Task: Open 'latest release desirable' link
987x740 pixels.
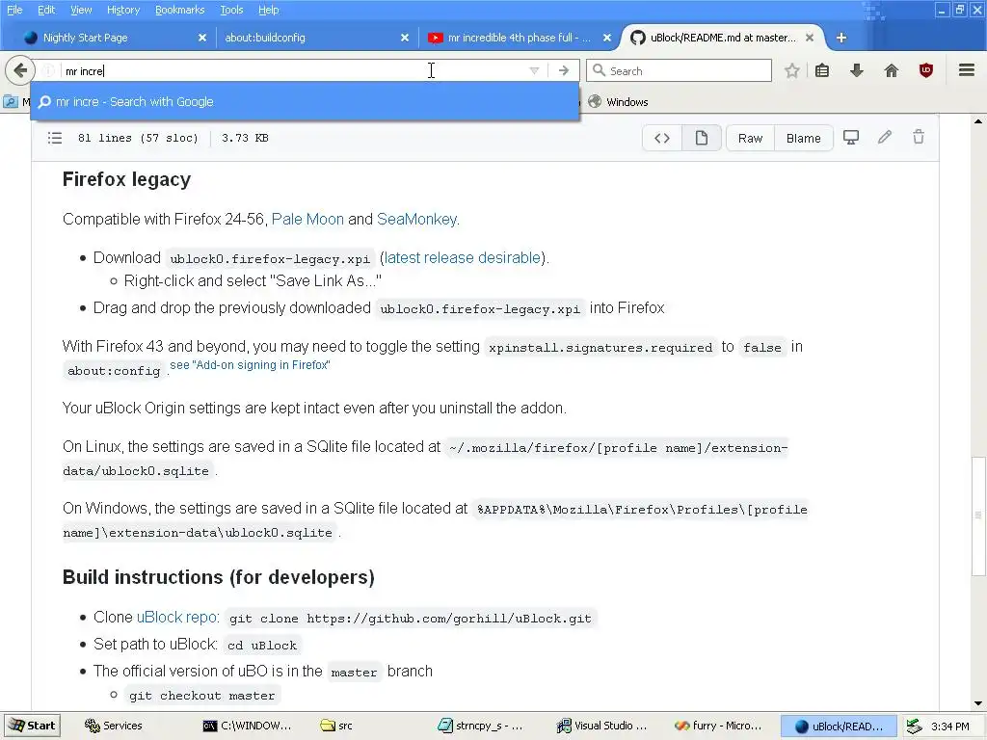Action: click(462, 257)
